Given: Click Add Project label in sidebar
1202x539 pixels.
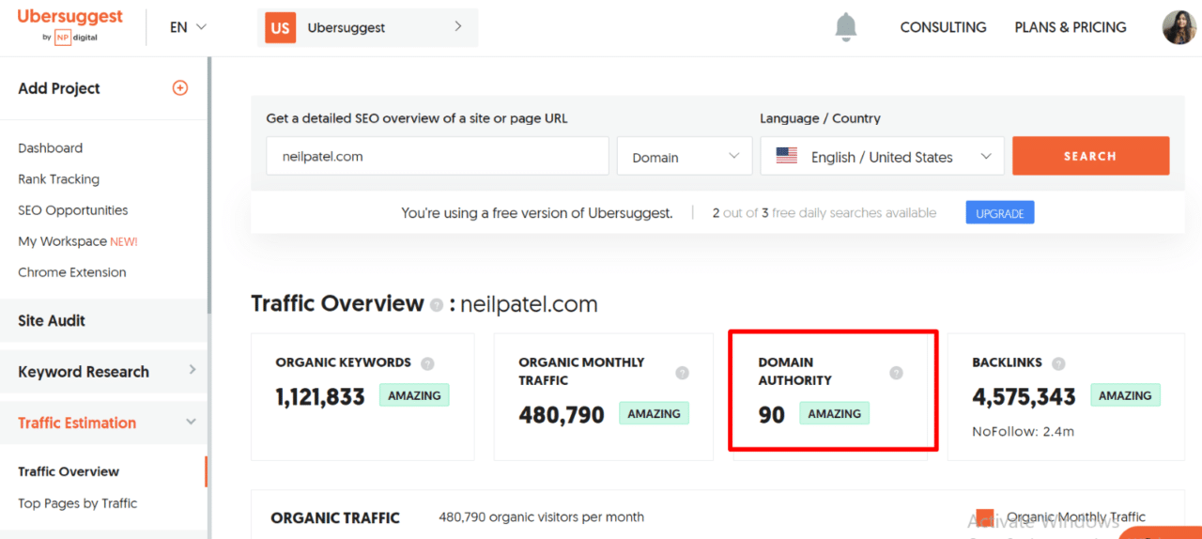Looking at the screenshot, I should (x=59, y=88).
